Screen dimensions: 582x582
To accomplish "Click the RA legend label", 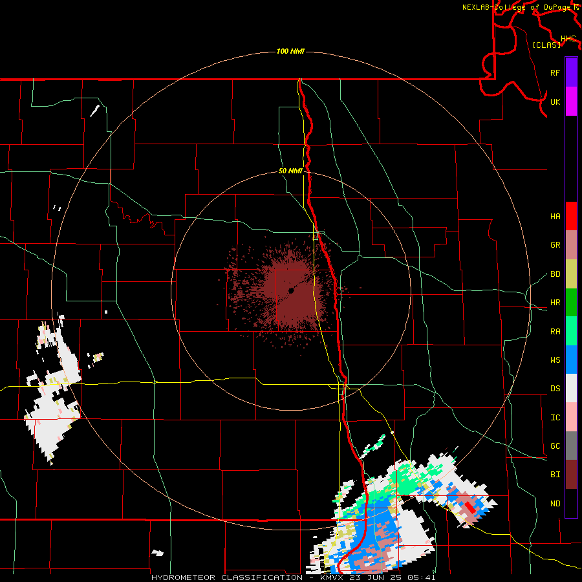I will point(555,332).
